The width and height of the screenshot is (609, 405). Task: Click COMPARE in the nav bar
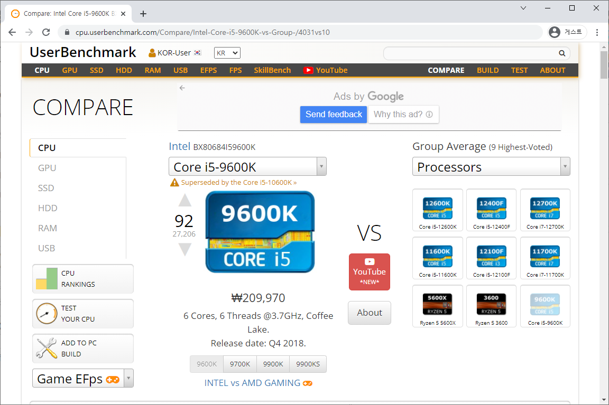(x=446, y=70)
